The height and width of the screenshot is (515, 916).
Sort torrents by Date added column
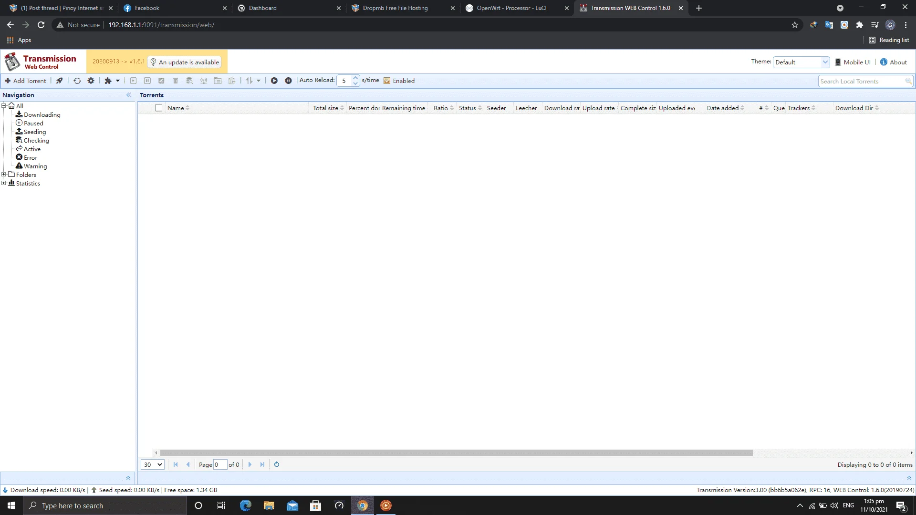pyautogui.click(x=726, y=108)
